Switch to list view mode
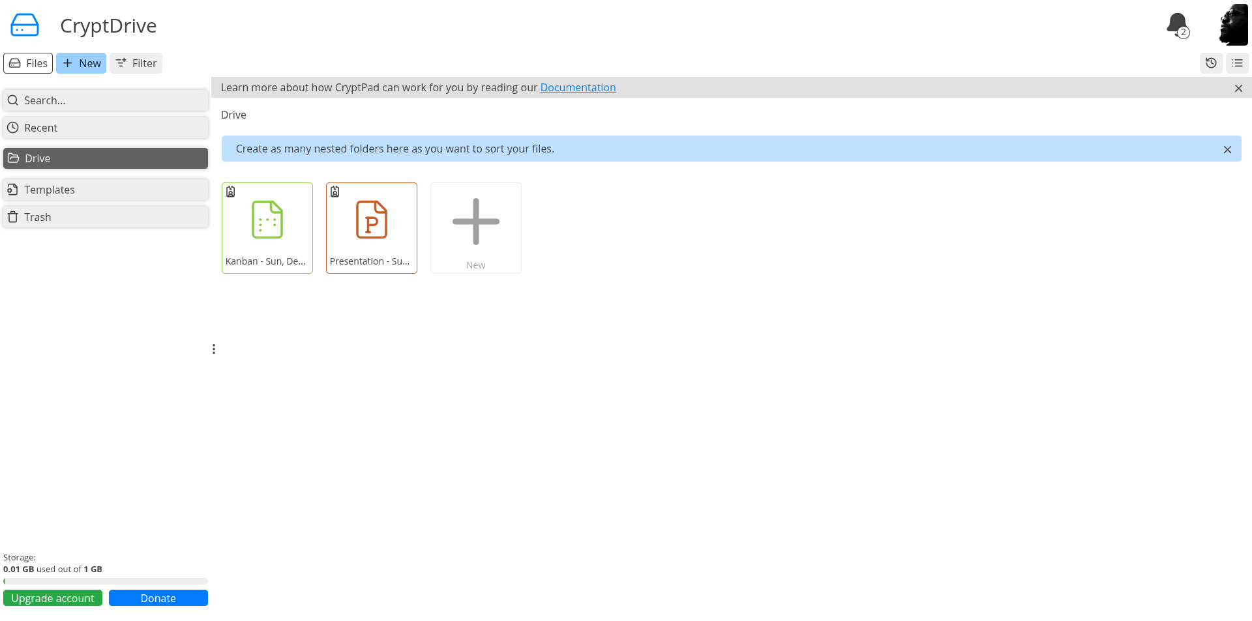Viewport: 1252px width, 621px height. (x=1237, y=63)
